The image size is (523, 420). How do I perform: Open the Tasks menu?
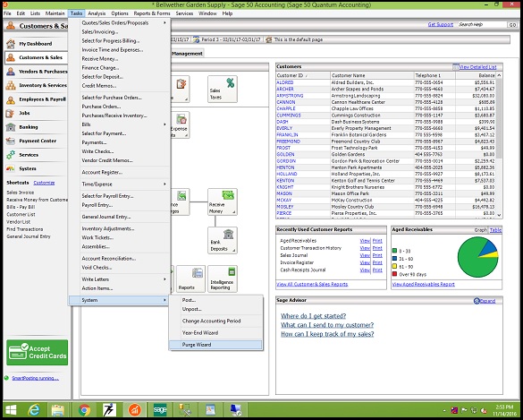tap(76, 13)
